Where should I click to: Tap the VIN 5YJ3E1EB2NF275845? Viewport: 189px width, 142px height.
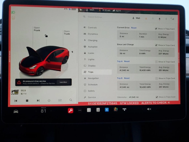click(102, 103)
